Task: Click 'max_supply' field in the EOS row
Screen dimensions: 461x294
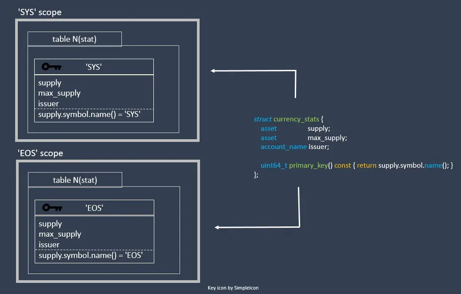Action: click(60, 234)
